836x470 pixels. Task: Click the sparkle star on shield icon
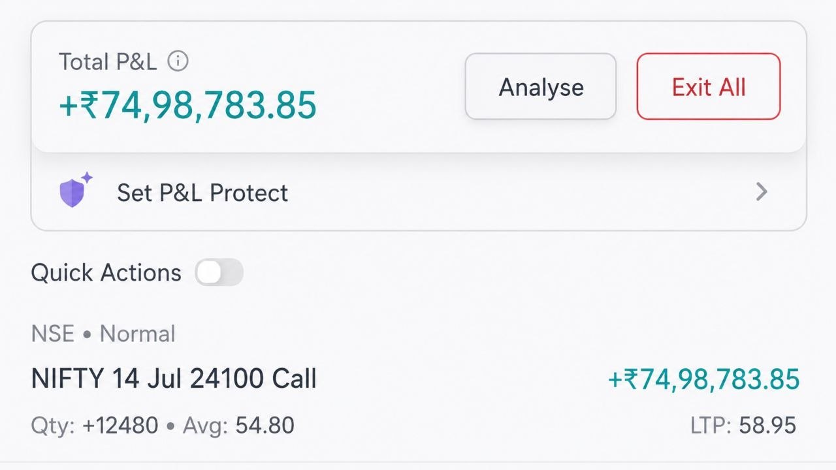87,178
